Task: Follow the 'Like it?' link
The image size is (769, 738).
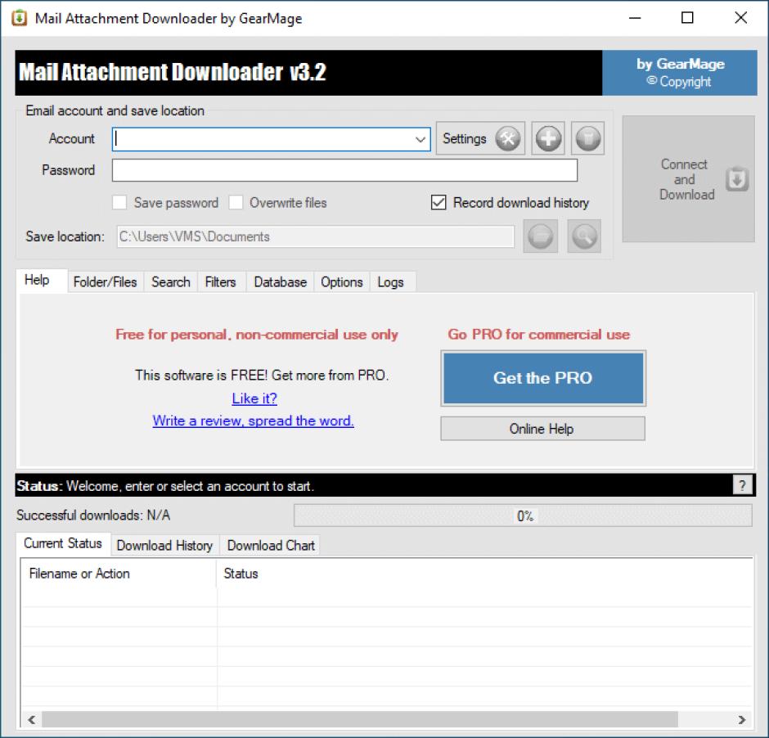Action: coord(254,398)
